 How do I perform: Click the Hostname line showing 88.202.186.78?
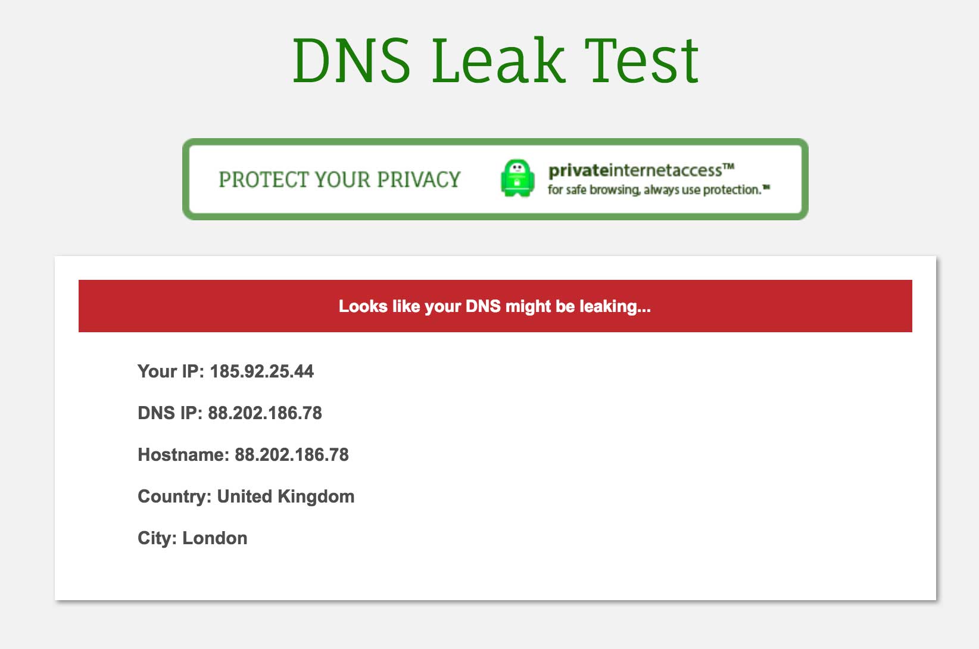click(244, 454)
